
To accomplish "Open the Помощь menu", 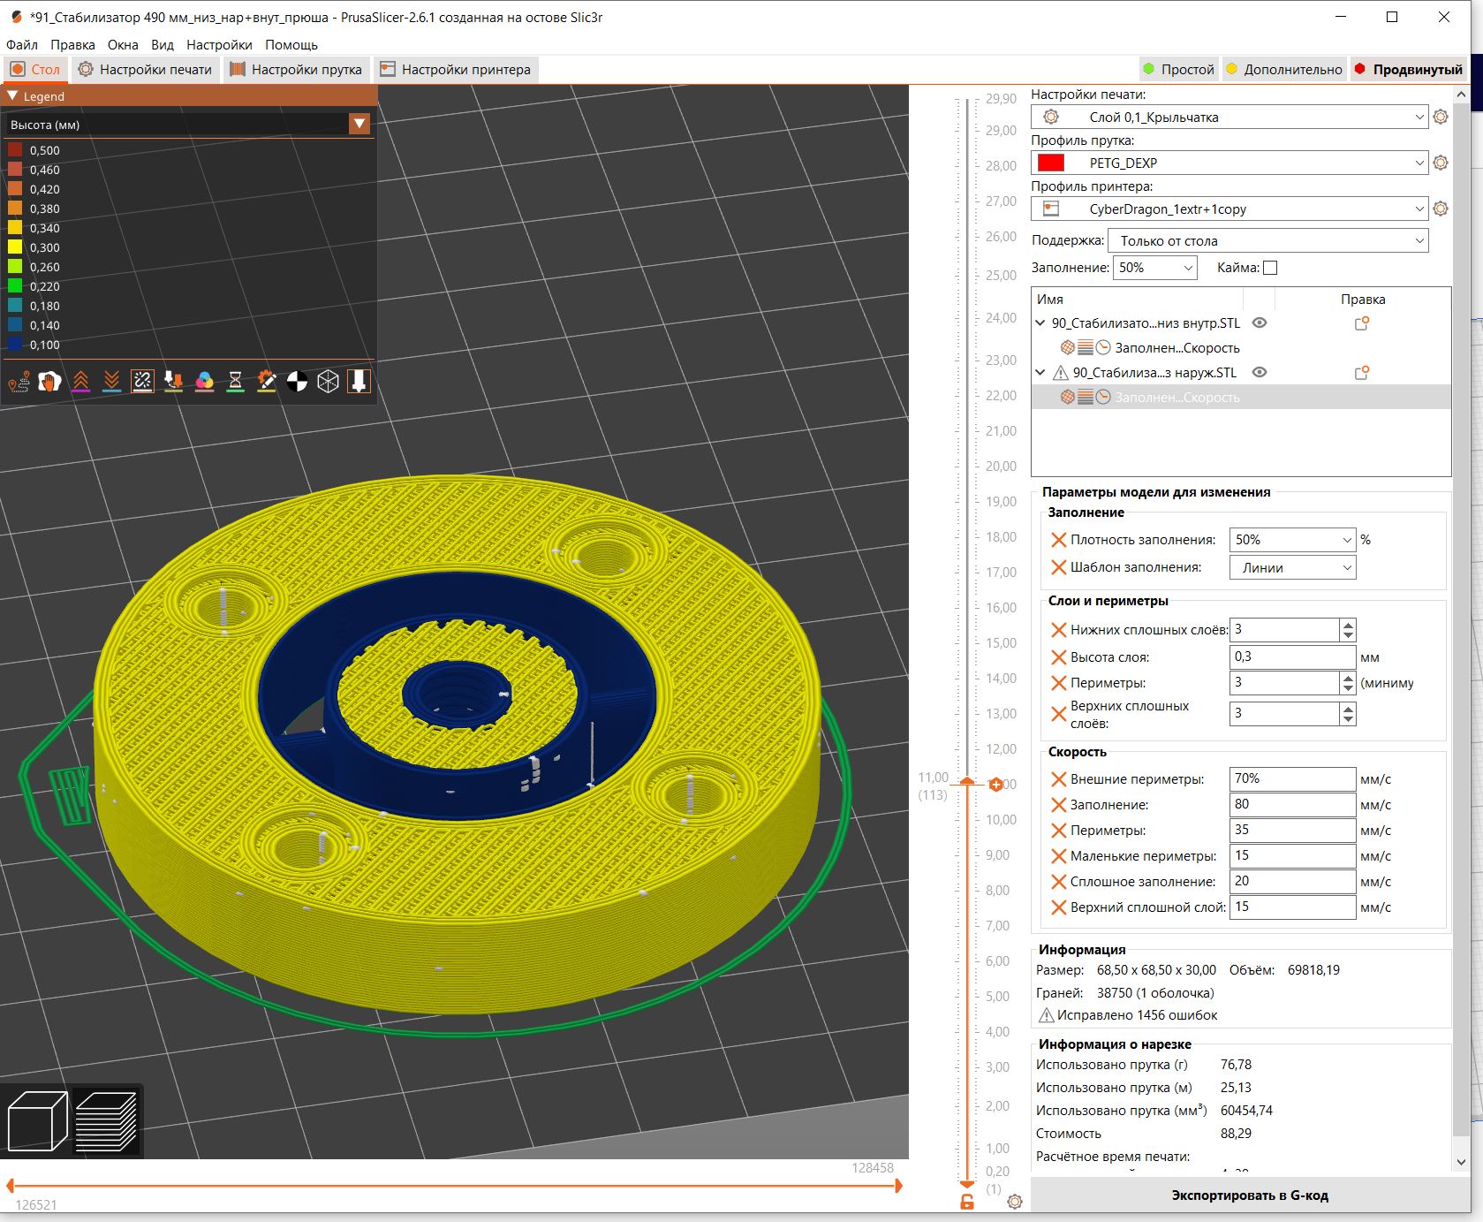I will point(291,45).
